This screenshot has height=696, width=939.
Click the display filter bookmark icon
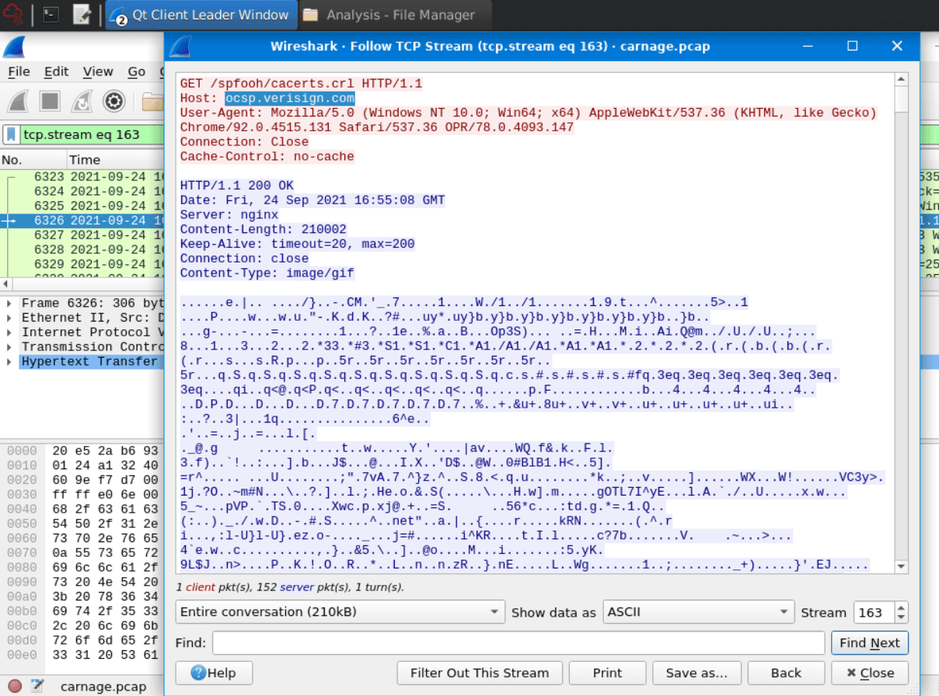pyautogui.click(x=12, y=134)
